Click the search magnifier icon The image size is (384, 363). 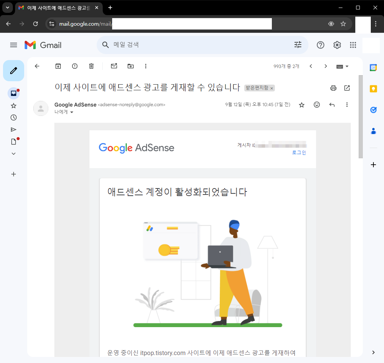click(105, 45)
